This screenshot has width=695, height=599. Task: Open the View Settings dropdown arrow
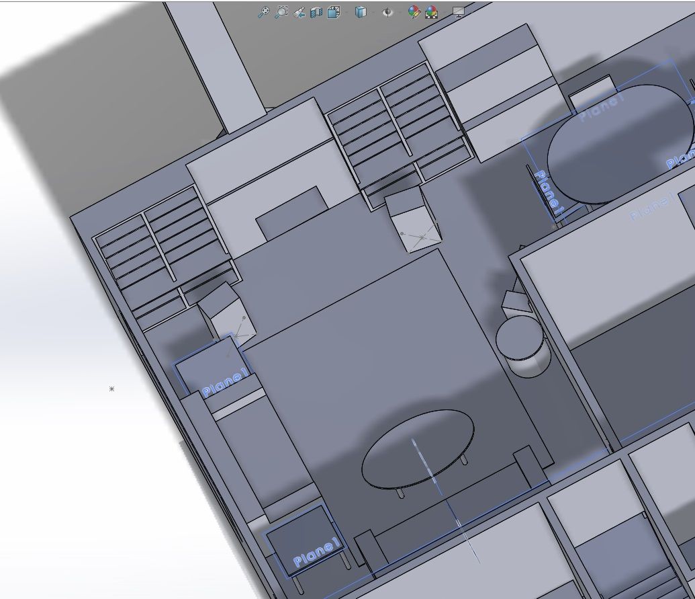coord(471,12)
